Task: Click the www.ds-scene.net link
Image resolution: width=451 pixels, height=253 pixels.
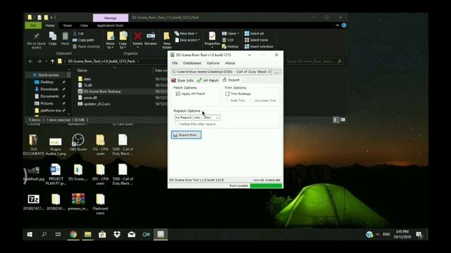Action: tap(266, 180)
